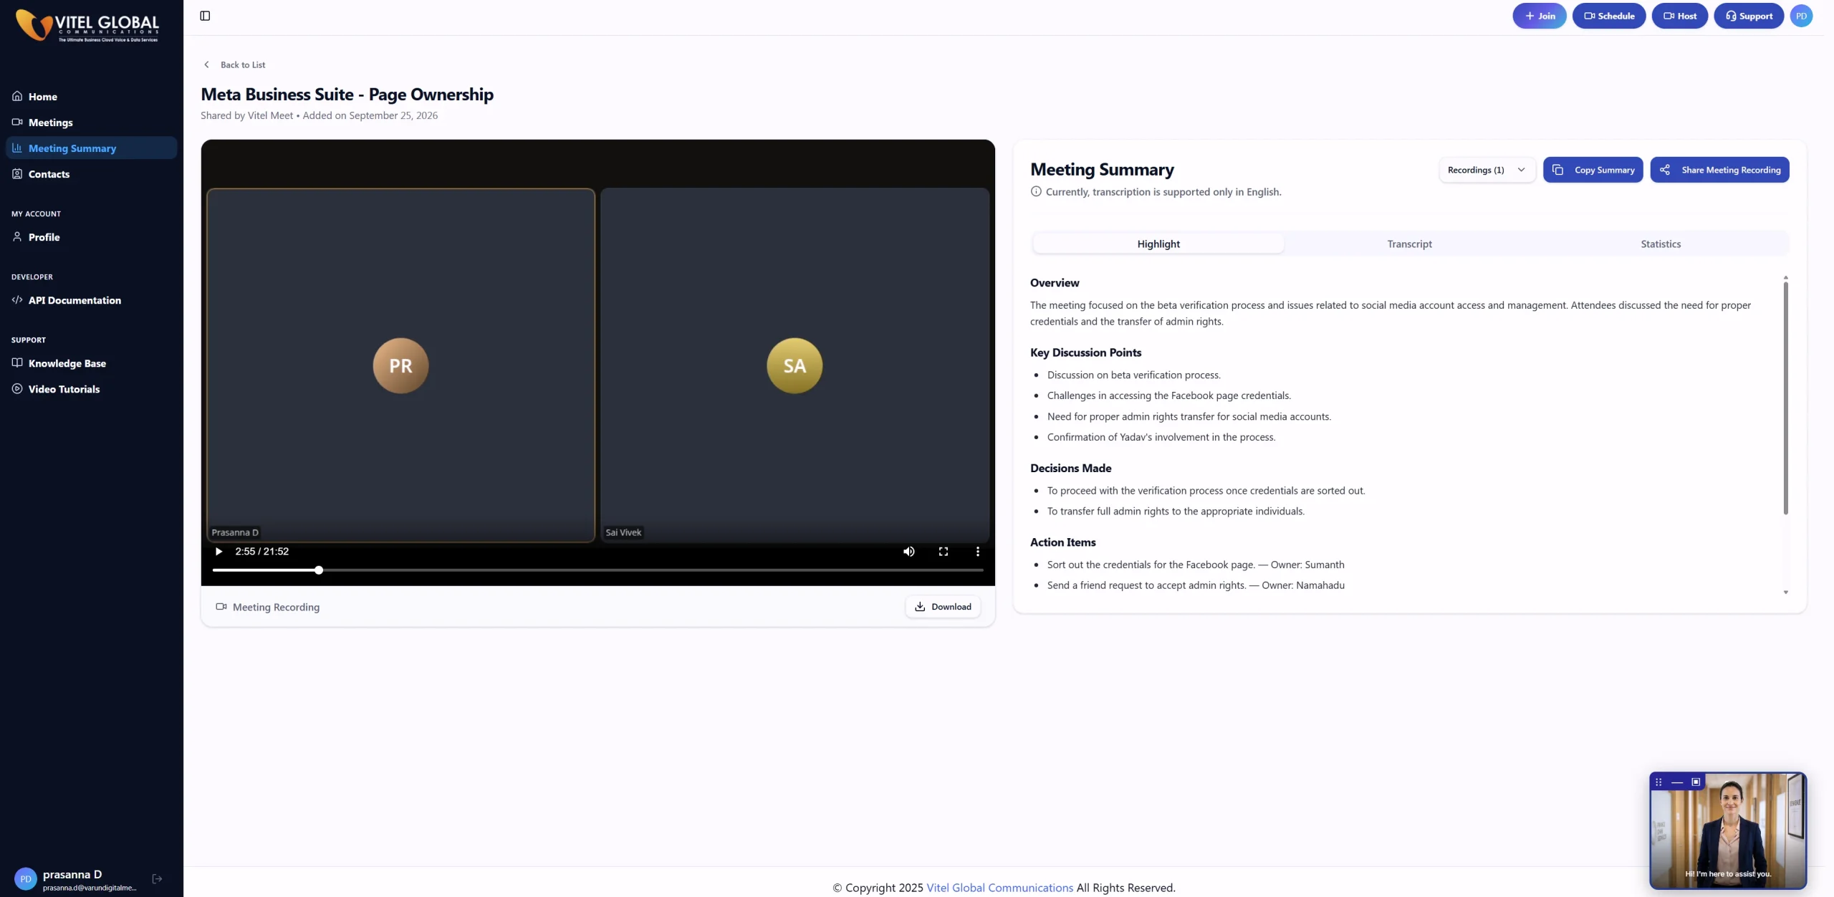Open Knowledge Base
Screen dimensions: 1834x897
click(92, 363)
